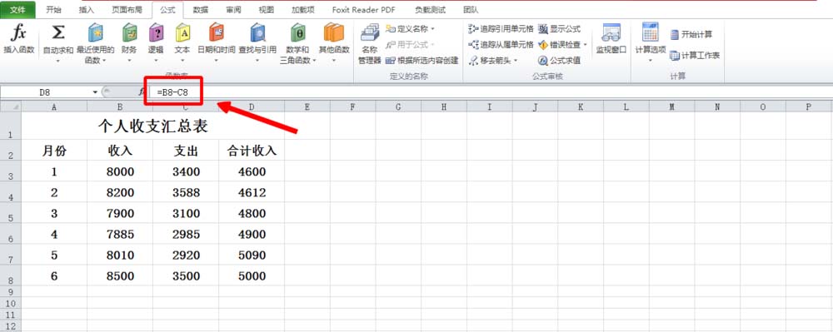Click the 开始计算 button
Screen dimensions: 833x332
pyautogui.click(x=691, y=34)
